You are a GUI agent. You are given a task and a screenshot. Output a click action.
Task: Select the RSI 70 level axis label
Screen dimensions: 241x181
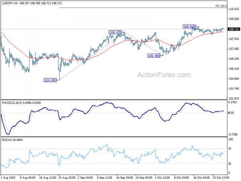click(x=231, y=149)
